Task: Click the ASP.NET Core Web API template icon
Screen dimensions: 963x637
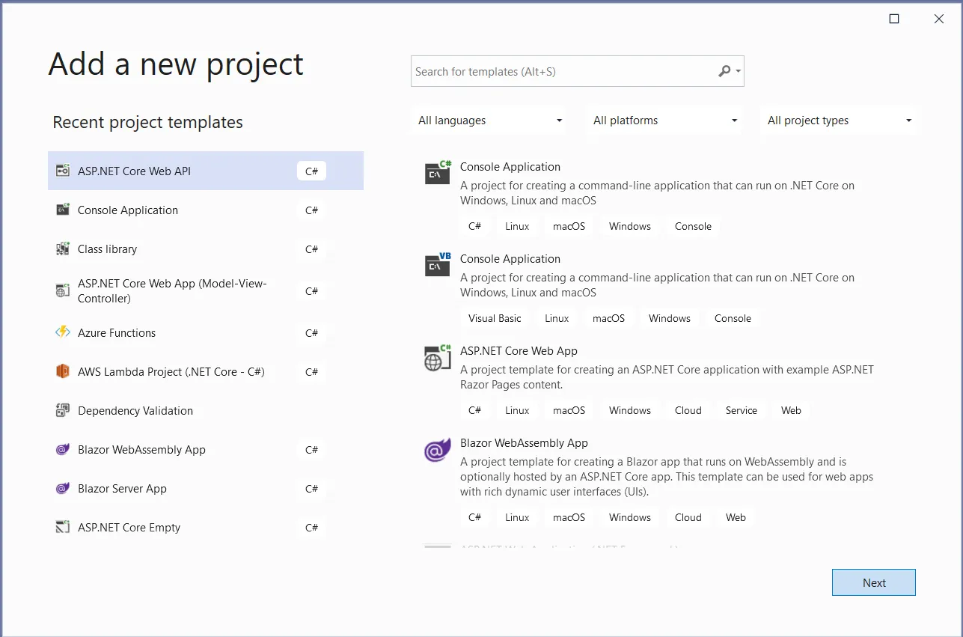Action: click(62, 171)
